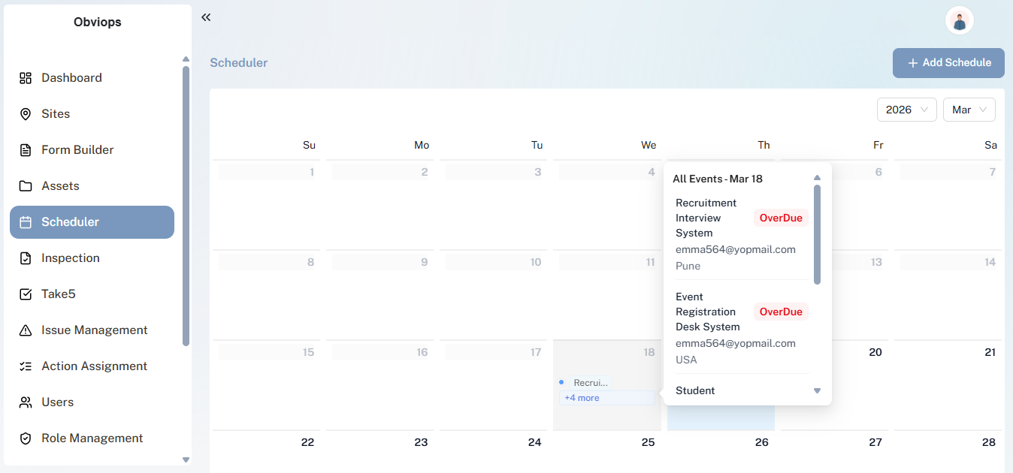Select the Inspection icon in sidebar
Image resolution: width=1013 pixels, height=473 pixels.
coord(26,258)
